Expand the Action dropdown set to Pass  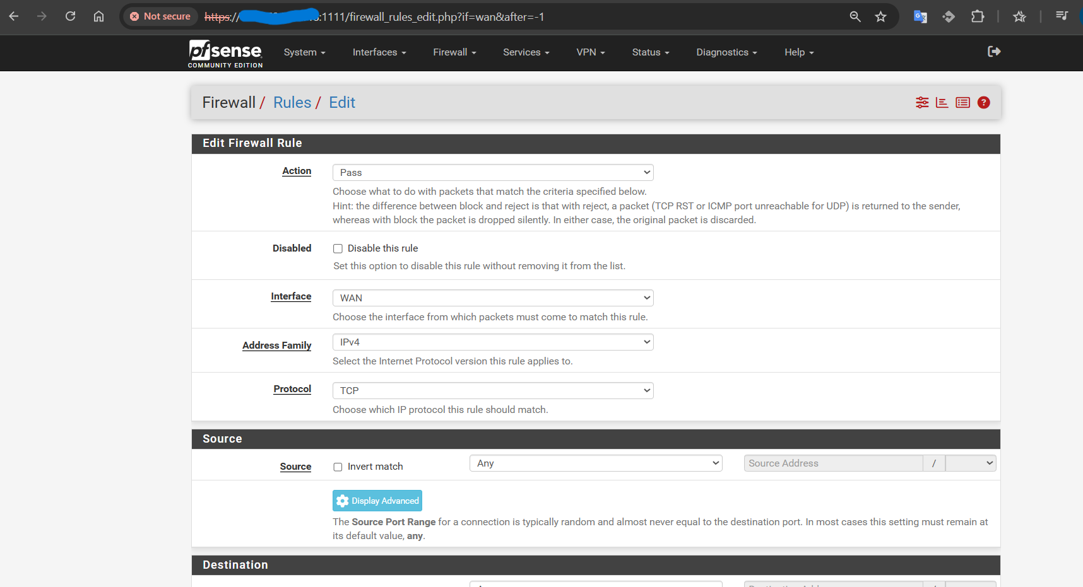coord(492,173)
